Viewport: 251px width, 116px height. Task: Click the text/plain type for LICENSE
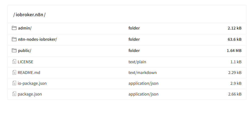(x=137, y=62)
